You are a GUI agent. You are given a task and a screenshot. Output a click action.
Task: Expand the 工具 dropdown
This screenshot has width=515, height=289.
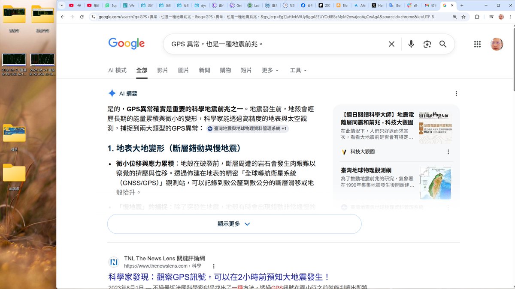[x=298, y=70]
